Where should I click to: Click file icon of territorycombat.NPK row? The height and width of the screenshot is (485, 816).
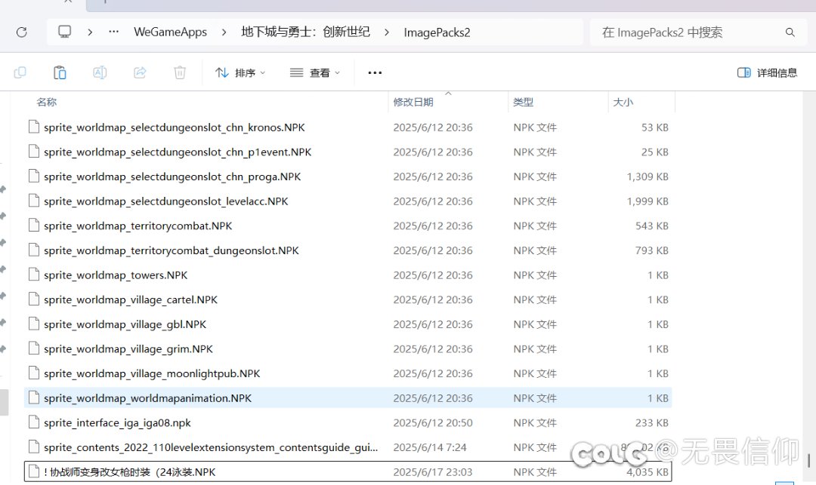click(x=34, y=226)
